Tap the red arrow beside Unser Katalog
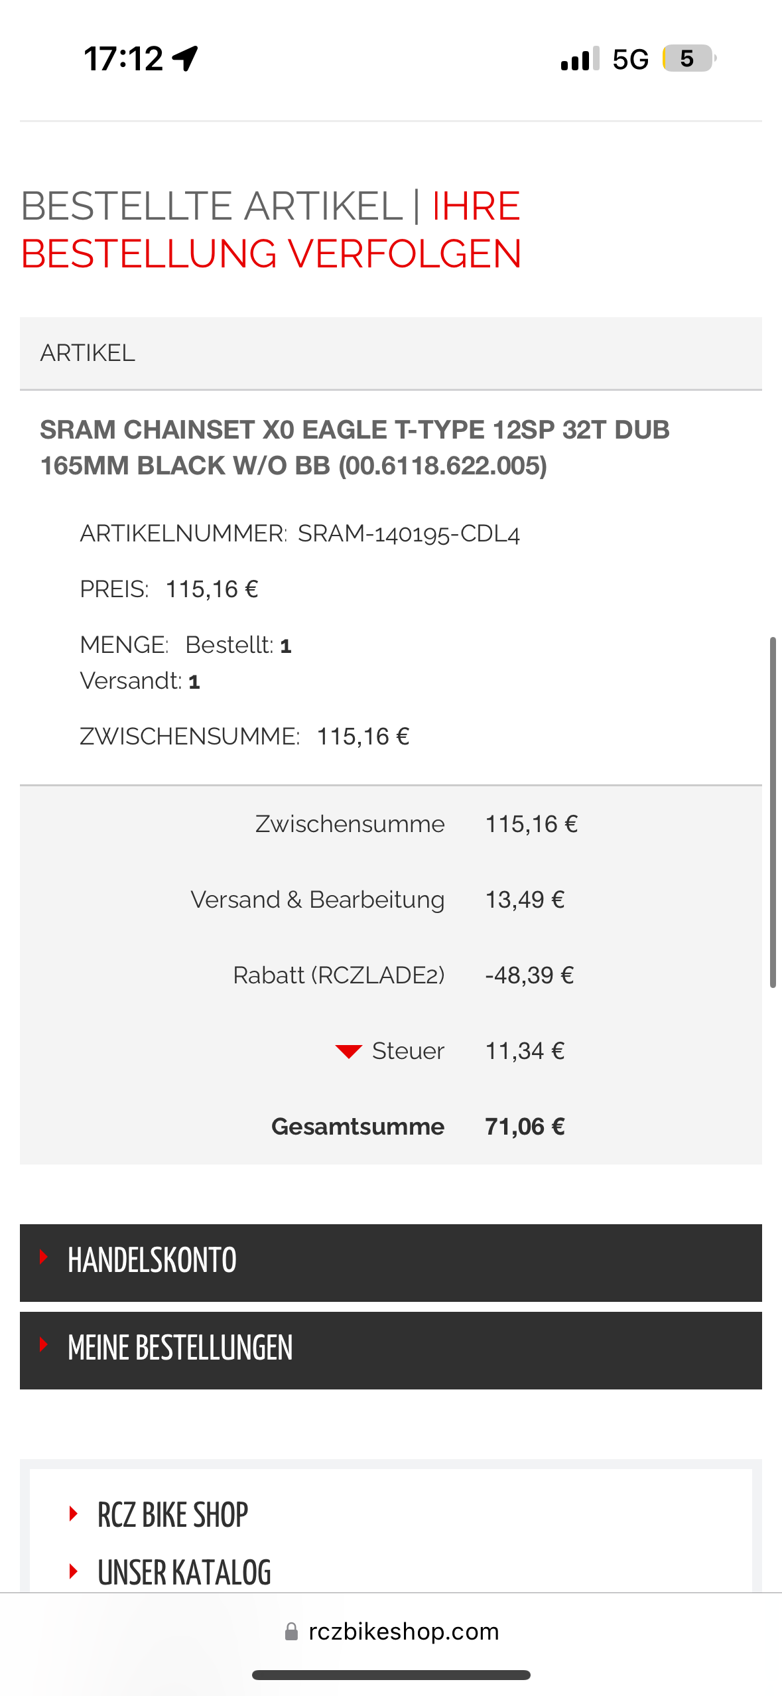Viewport: 782px width, 1696px height. coord(74,1571)
